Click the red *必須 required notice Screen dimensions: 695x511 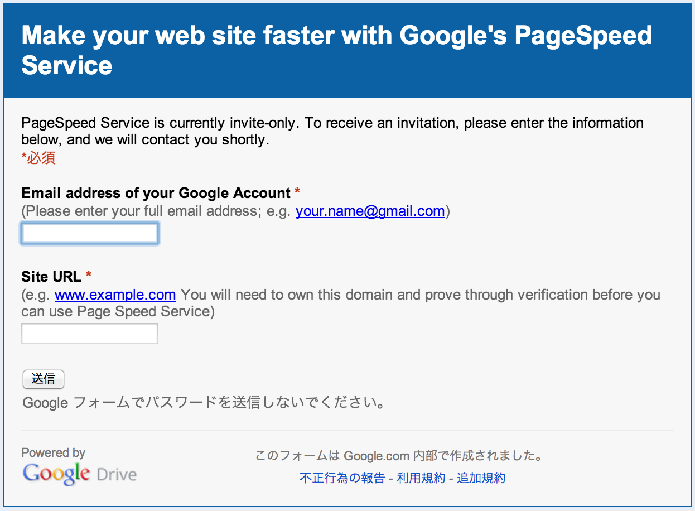(38, 158)
